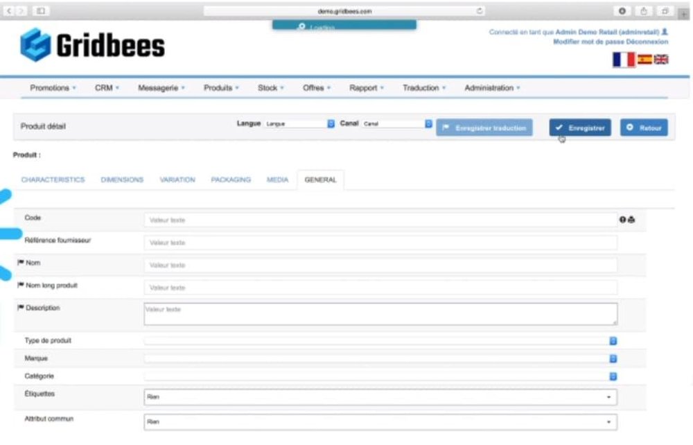Open the Canal dropdown

click(428, 123)
